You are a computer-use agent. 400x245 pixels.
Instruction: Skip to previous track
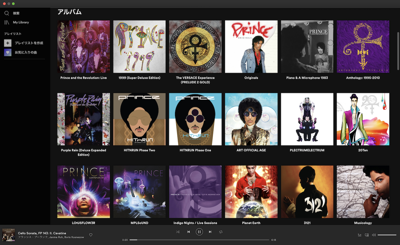tap(189, 232)
